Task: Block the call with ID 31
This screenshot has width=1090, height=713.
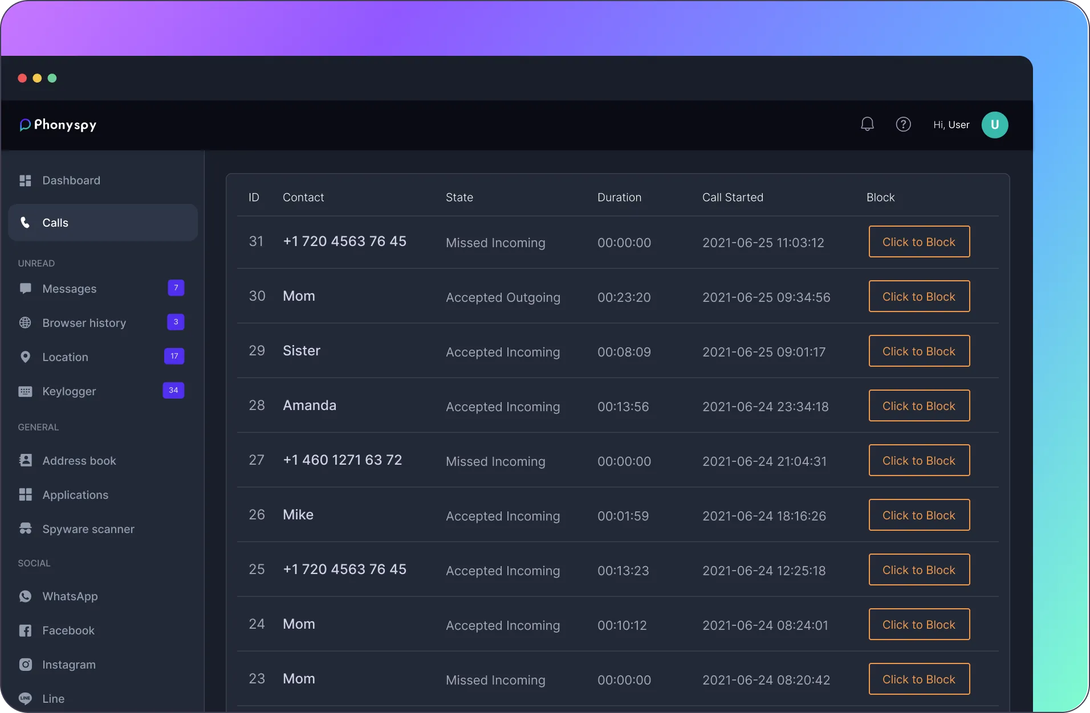Action: tap(918, 242)
